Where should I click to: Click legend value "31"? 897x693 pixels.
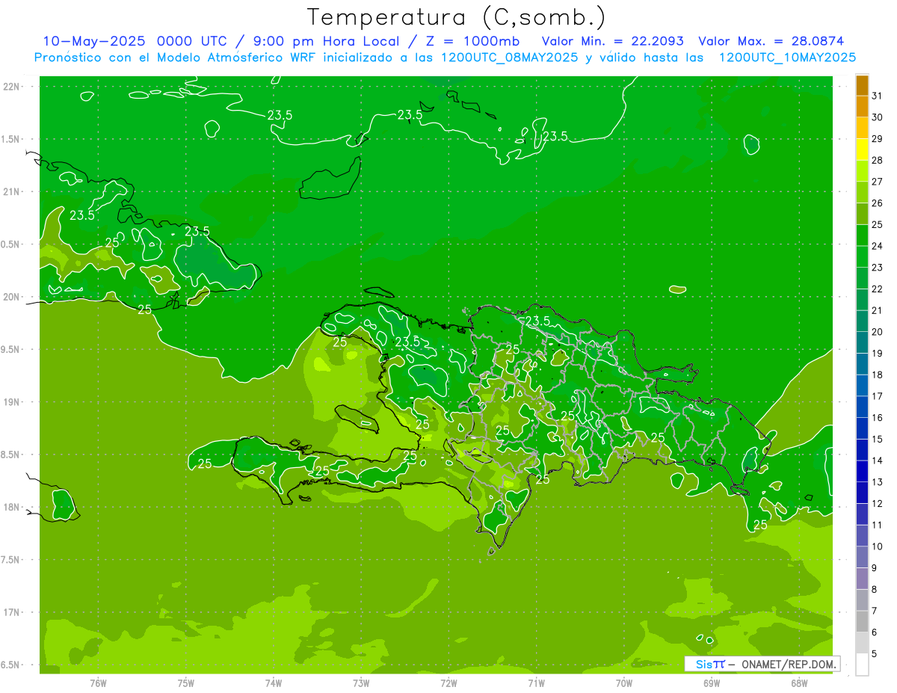pos(877,96)
